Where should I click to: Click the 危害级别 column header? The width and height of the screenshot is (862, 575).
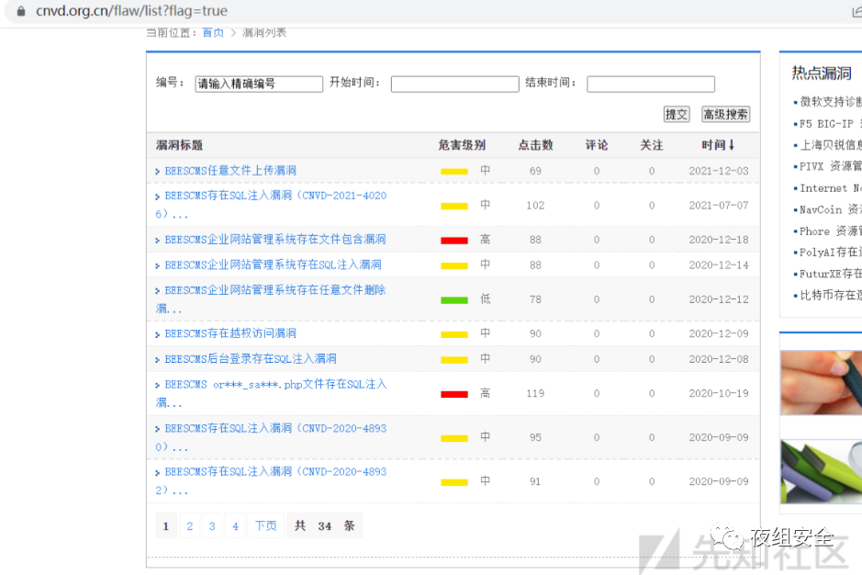click(x=462, y=145)
